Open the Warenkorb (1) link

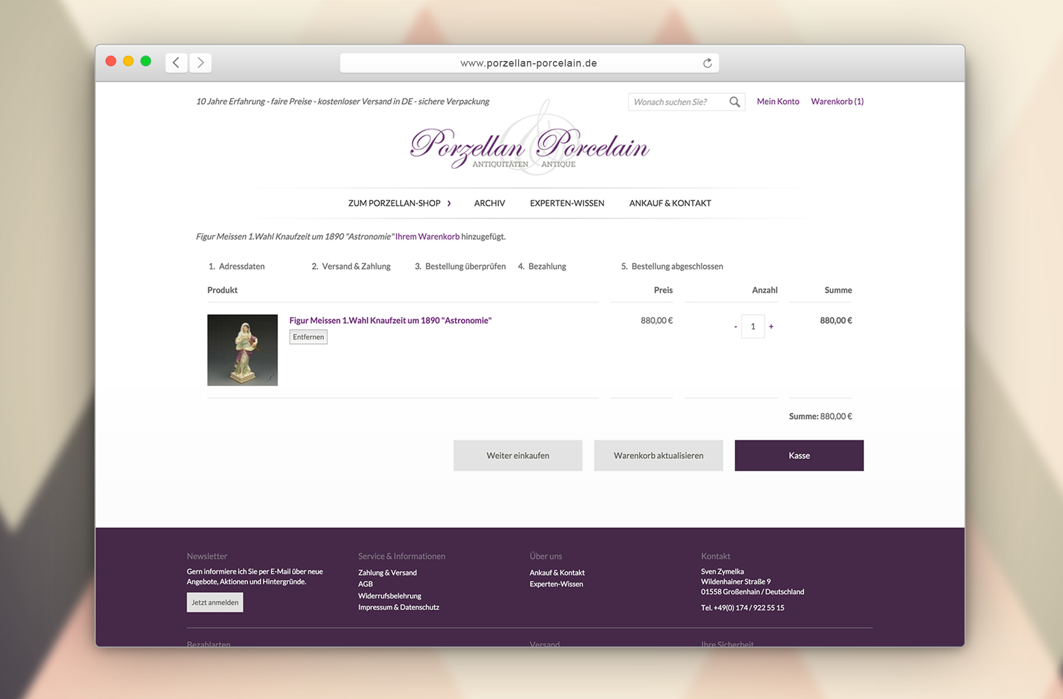point(837,101)
